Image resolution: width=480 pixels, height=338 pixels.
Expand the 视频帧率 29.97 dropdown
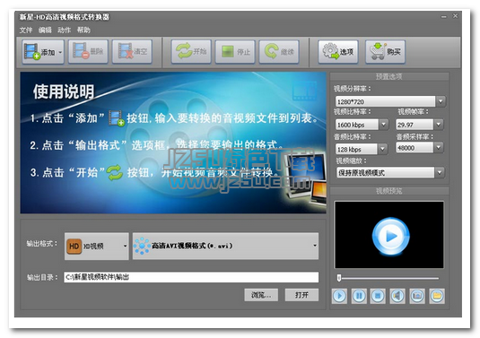click(439, 125)
